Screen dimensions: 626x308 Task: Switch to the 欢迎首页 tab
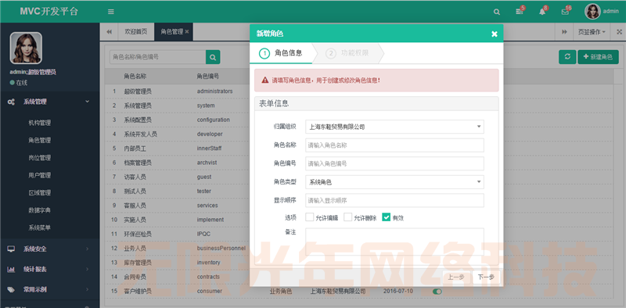pyautogui.click(x=136, y=31)
